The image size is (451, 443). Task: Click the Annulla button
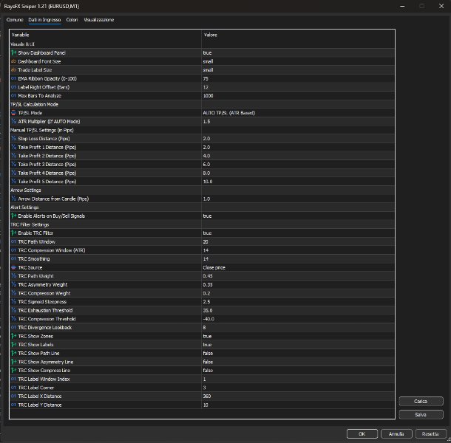(396, 434)
